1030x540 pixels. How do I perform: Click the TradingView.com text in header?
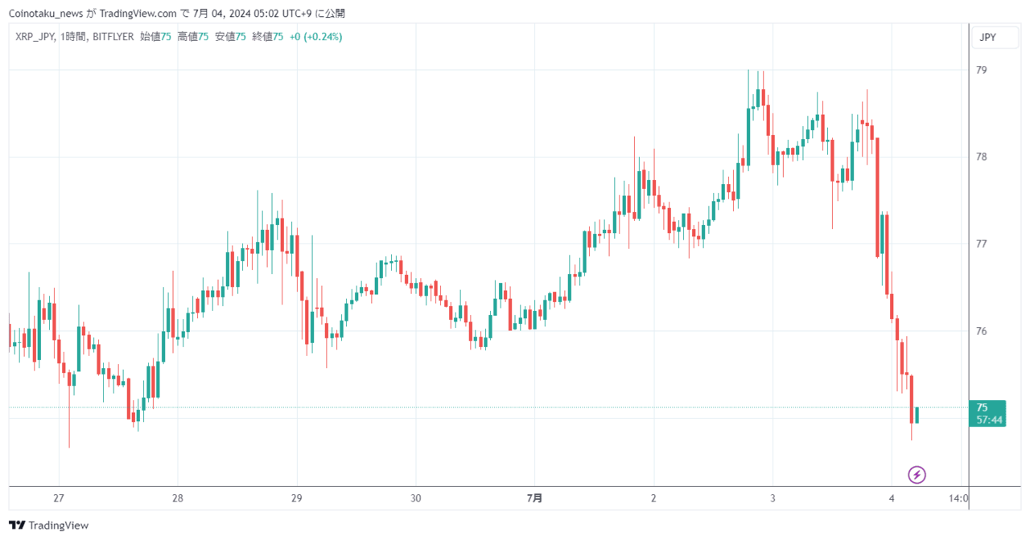pyautogui.click(x=138, y=14)
